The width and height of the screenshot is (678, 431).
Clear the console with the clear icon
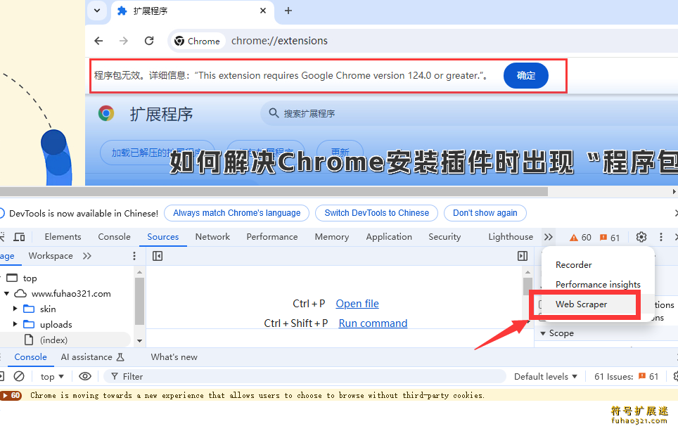click(x=19, y=377)
